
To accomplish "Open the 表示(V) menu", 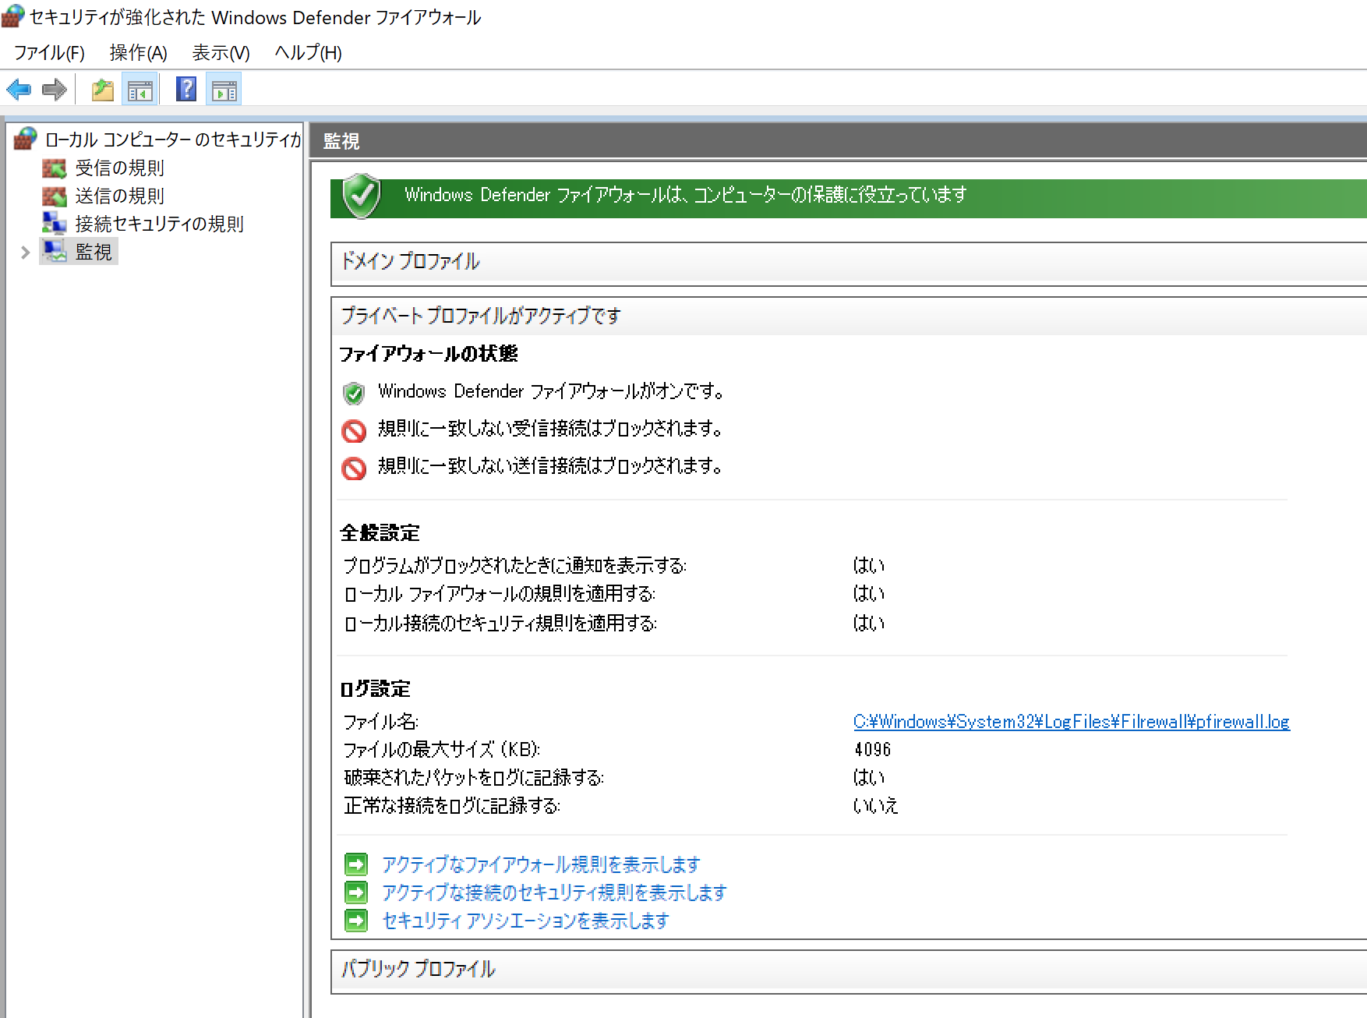I will [x=220, y=52].
